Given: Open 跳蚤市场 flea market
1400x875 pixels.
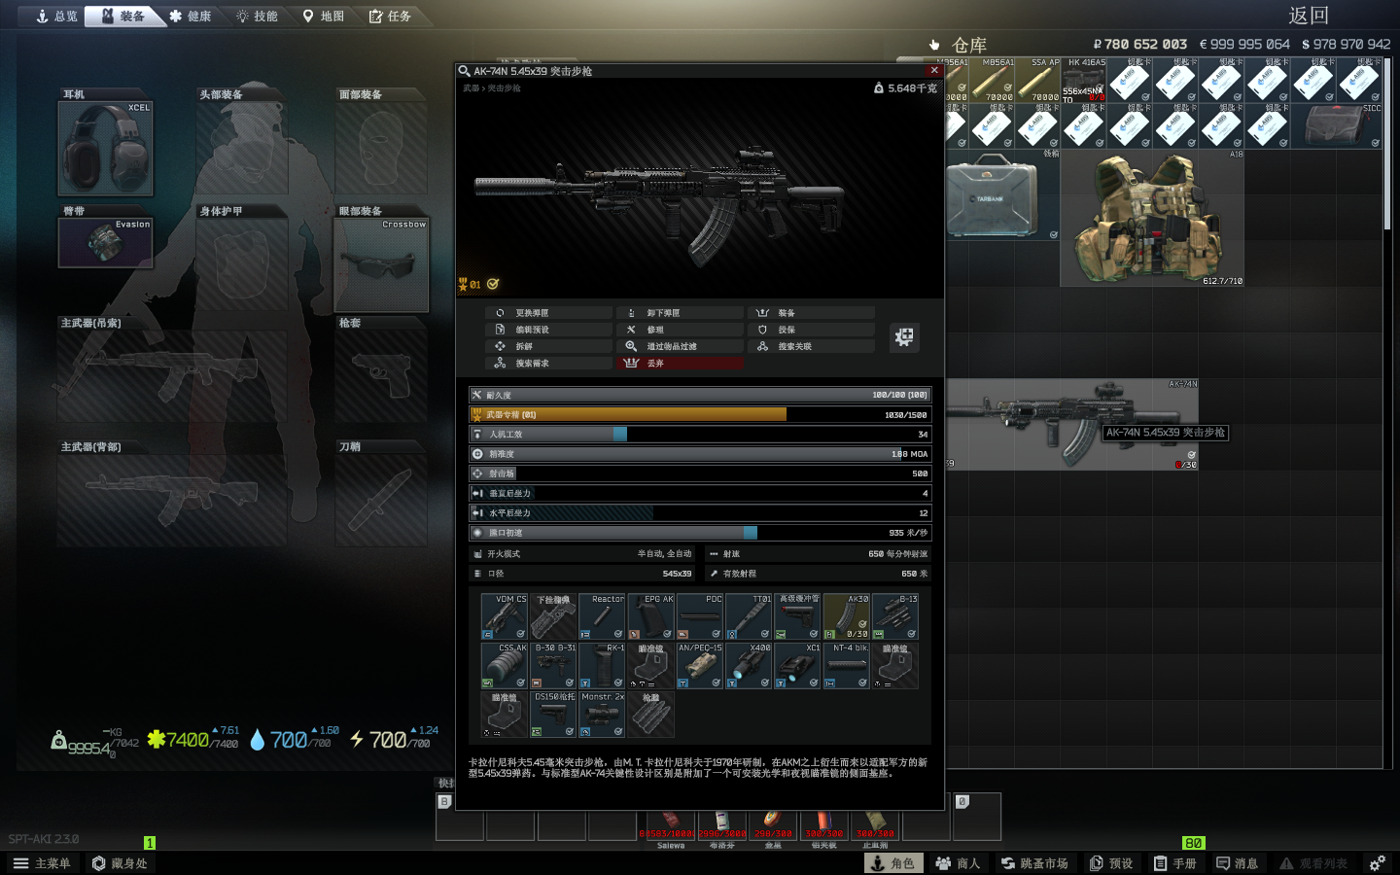Looking at the screenshot, I should (x=1033, y=863).
